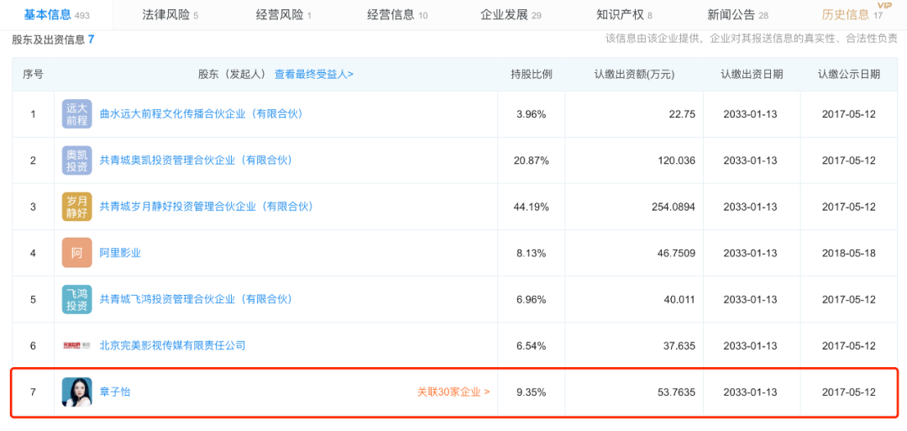Viewport: 907px width, 431px height.
Task: Expand 关联30家企业 for 章子怡
Action: pos(454,392)
